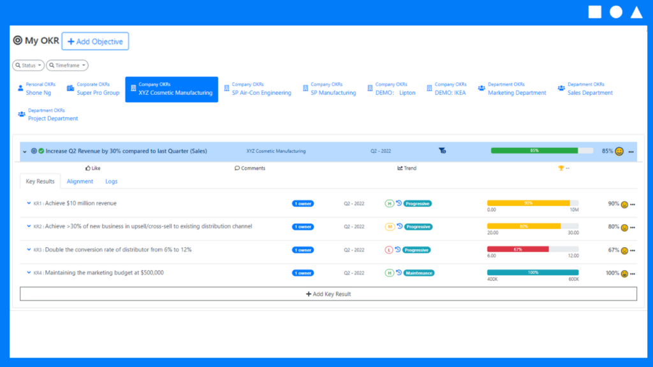Viewport: 653px width, 367px height.
Task: Click the KR3 confidence face icon
Action: 624,250
